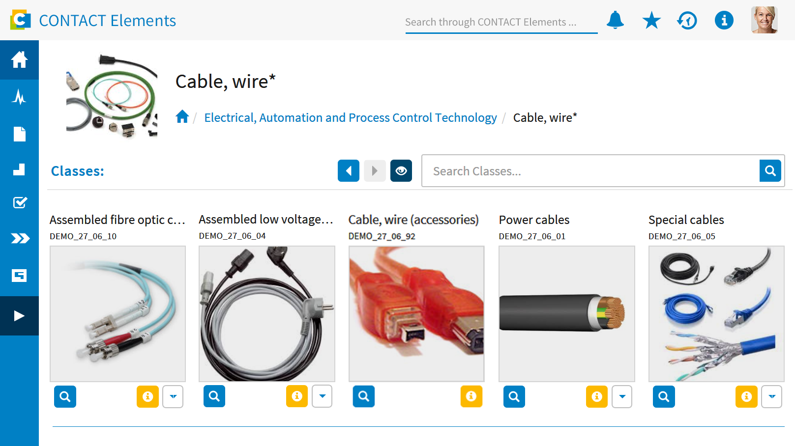The image size is (795, 446).
Task: Expand dropdown under Special cables
Action: tap(771, 396)
